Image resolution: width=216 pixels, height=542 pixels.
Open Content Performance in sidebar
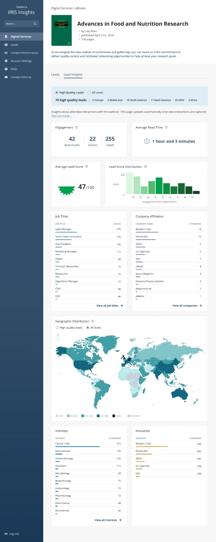pyautogui.click(x=22, y=53)
